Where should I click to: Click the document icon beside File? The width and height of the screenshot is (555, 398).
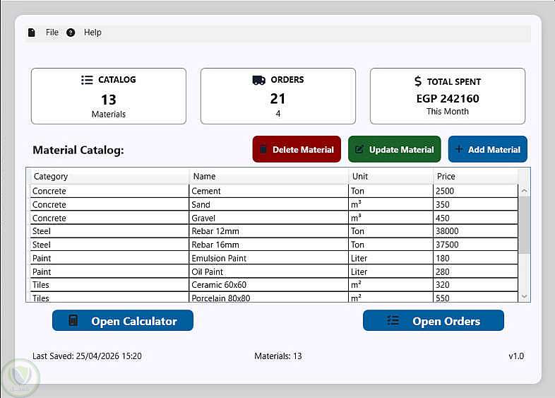click(x=32, y=33)
